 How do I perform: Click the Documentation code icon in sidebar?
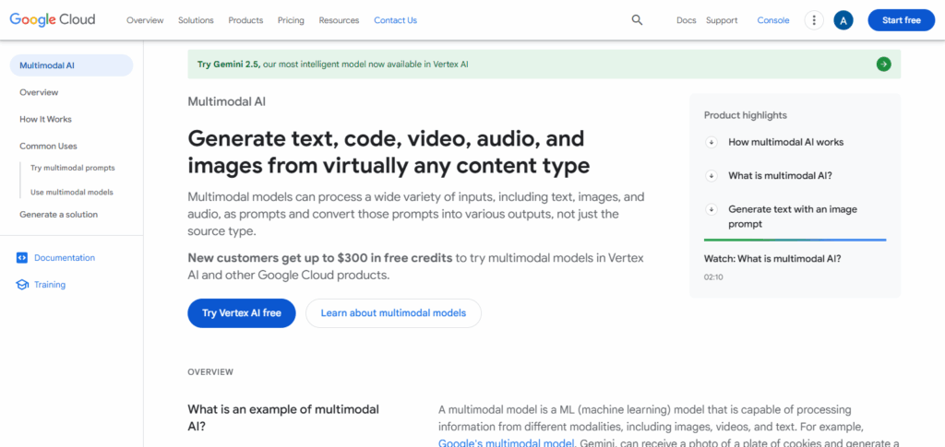(22, 257)
